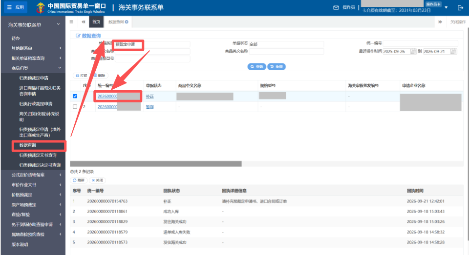Click 关闭操作 at top right

[458, 22]
